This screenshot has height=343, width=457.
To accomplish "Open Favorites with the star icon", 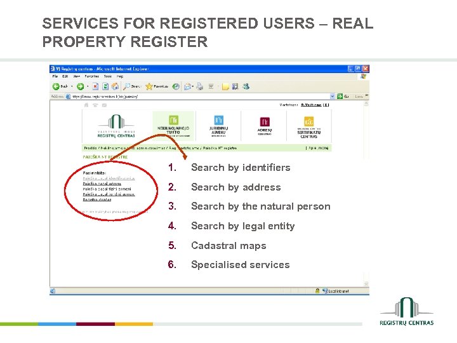I will point(157,86).
